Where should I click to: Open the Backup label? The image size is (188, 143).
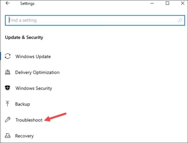click(x=23, y=104)
